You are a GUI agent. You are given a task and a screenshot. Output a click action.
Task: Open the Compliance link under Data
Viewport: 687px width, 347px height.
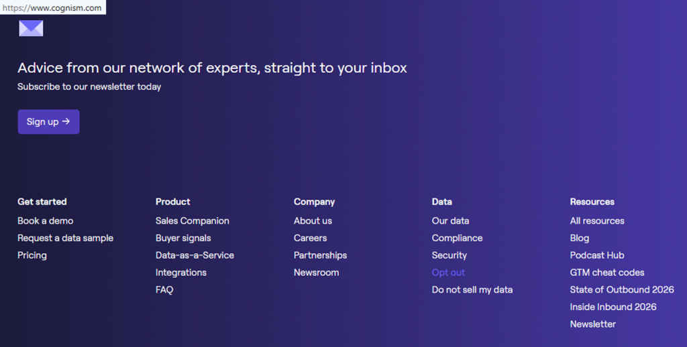tap(457, 238)
